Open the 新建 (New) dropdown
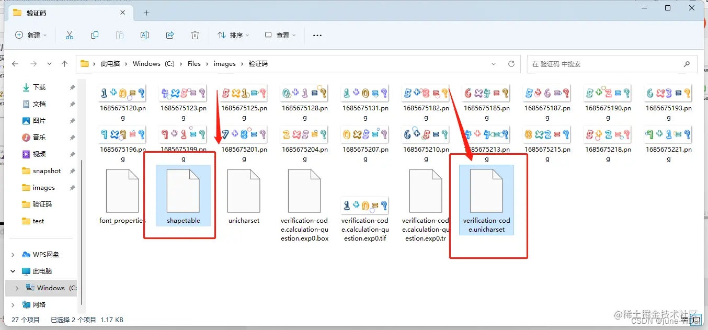The image size is (708, 330). 31,35
